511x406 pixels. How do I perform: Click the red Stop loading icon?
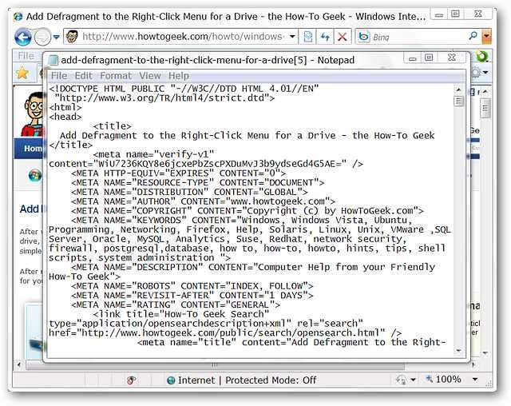pyautogui.click(x=343, y=37)
